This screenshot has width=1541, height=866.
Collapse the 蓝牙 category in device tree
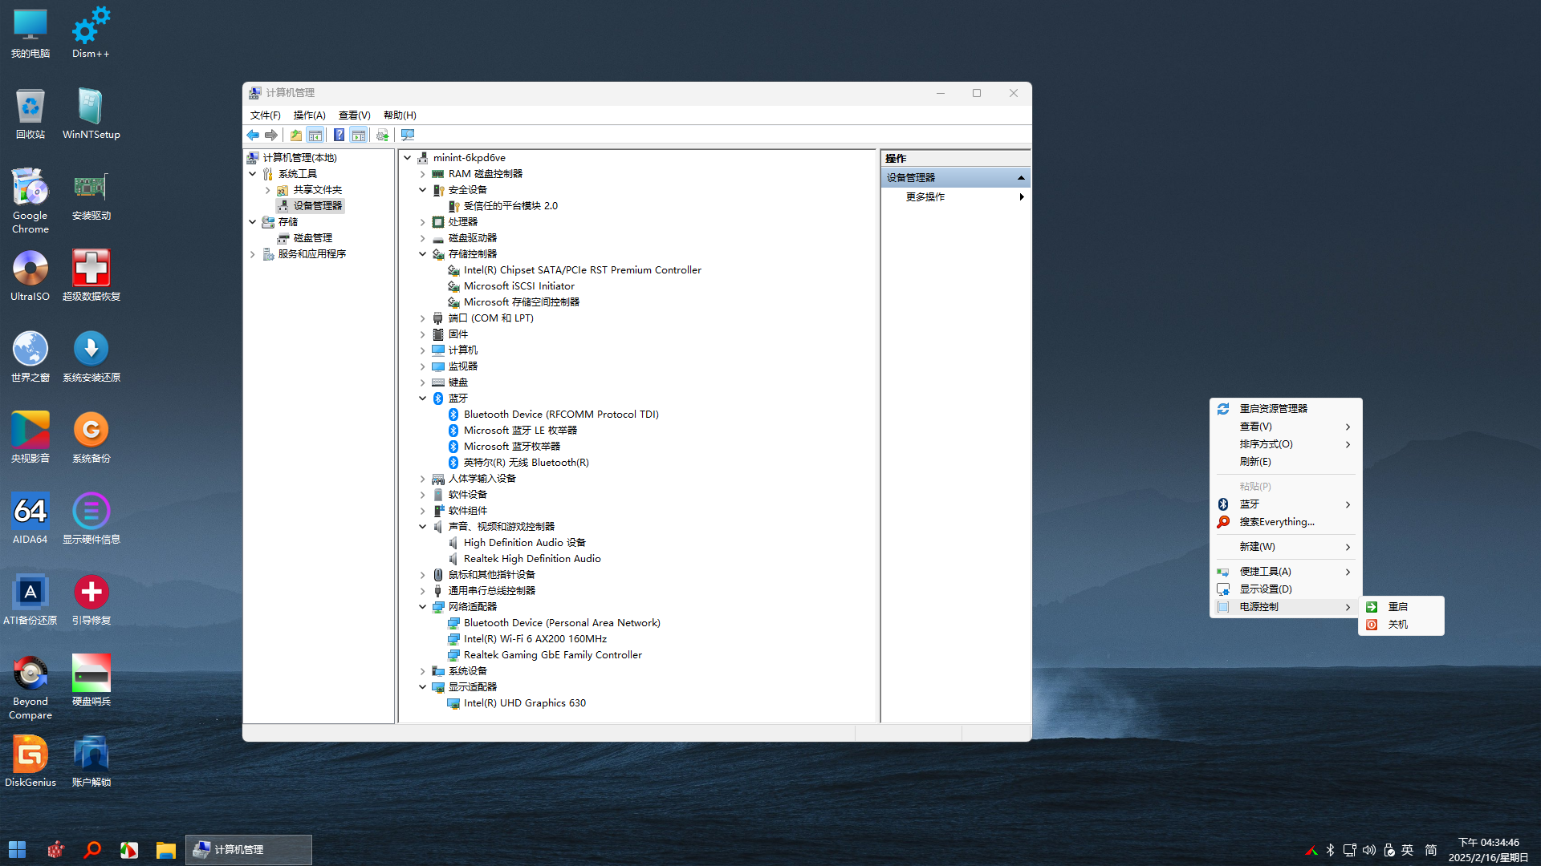(423, 399)
